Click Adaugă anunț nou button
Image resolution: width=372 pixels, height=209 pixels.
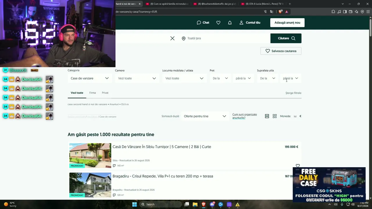pyautogui.click(x=287, y=23)
